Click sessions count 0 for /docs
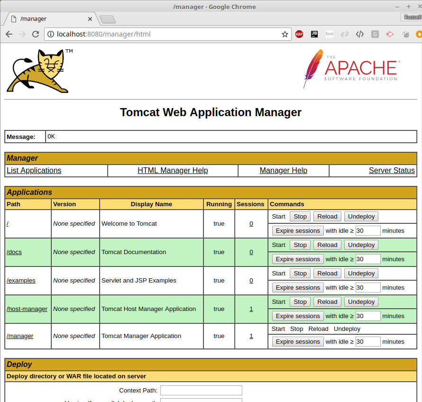The height and width of the screenshot is (402, 422). (251, 252)
